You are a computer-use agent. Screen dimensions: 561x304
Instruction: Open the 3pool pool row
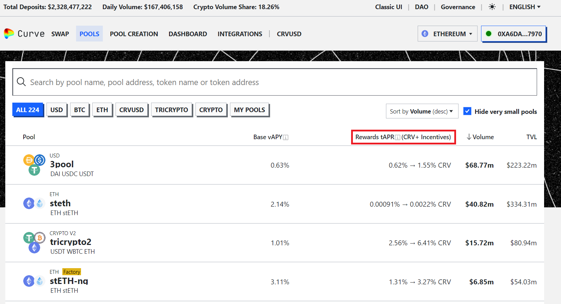(275, 165)
